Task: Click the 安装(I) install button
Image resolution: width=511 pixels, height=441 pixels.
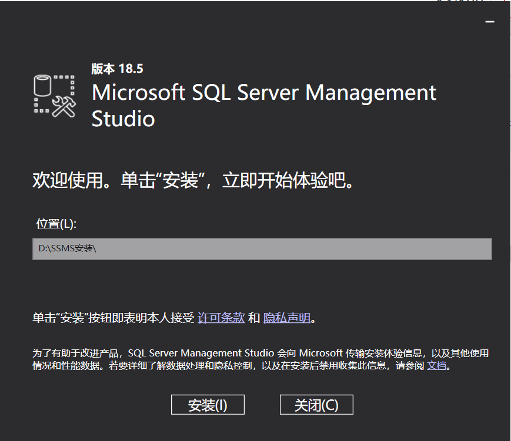Action: click(x=208, y=405)
